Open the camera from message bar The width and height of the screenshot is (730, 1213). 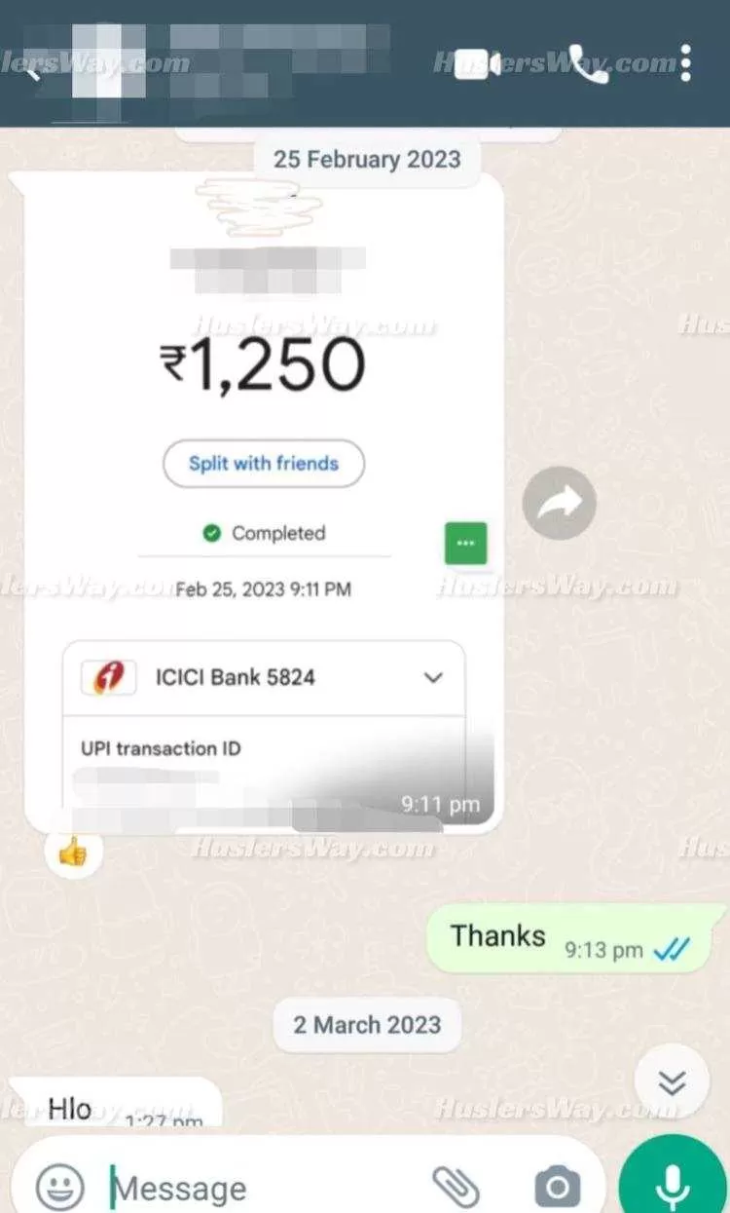[x=558, y=1187]
